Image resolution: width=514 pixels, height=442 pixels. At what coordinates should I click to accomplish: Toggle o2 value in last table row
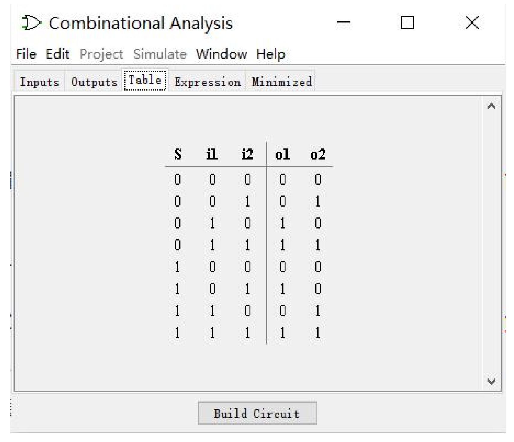(x=318, y=333)
